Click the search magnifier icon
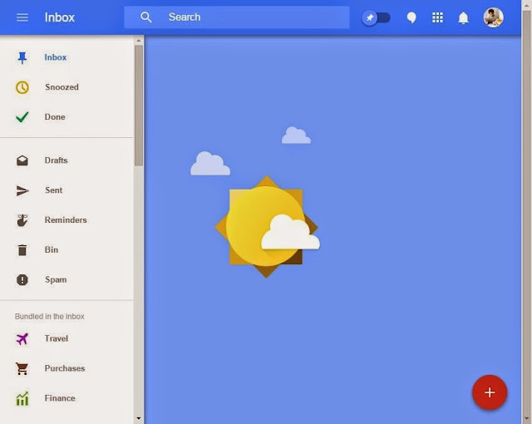 click(x=146, y=17)
